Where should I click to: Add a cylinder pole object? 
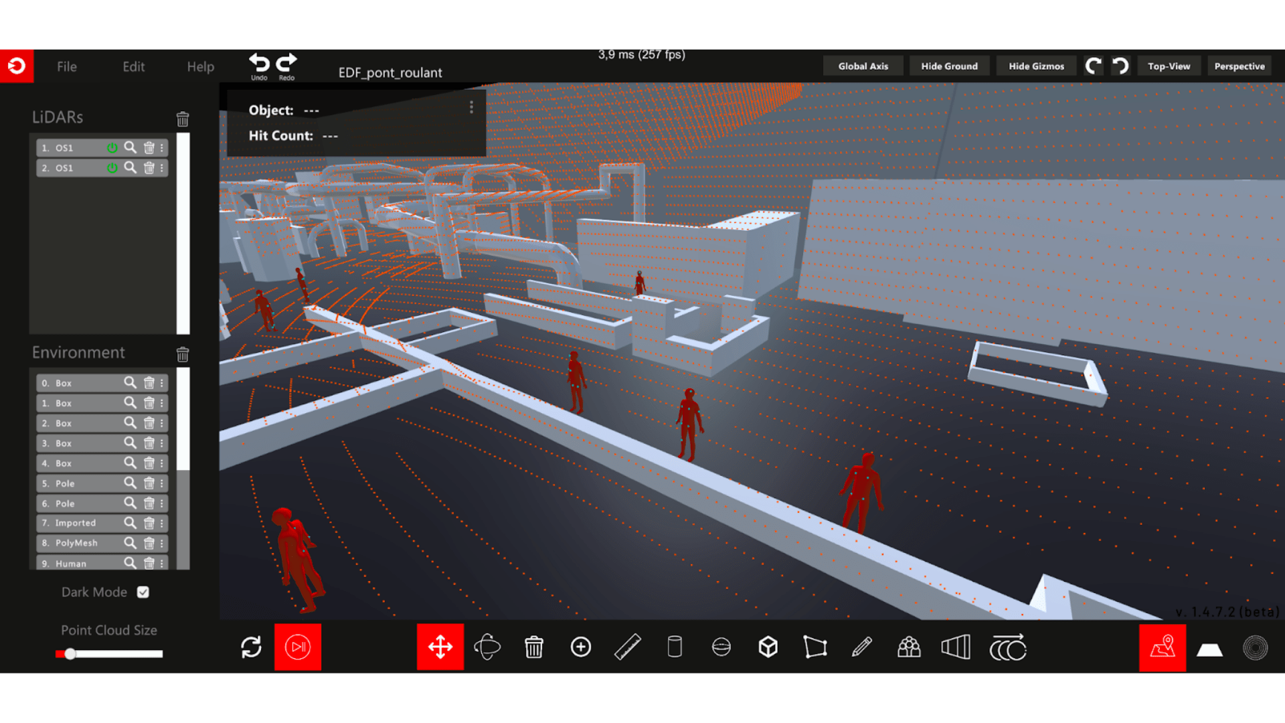[x=675, y=647]
